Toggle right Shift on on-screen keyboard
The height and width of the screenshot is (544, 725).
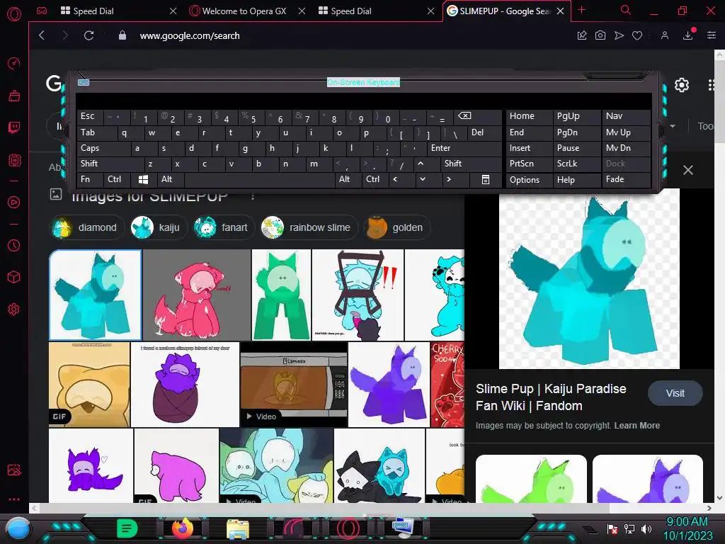coord(471,164)
